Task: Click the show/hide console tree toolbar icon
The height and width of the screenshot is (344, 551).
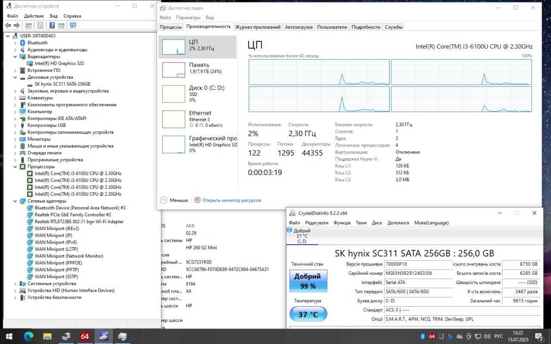Action: pyautogui.click(x=28, y=25)
